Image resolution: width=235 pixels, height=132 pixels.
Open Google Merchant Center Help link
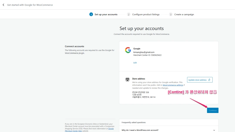[x=89, y=130]
